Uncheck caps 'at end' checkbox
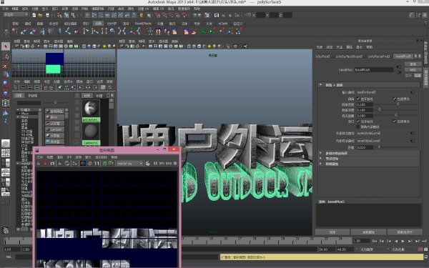Viewport: 429px width, 268px height. pyautogui.click(x=394, y=121)
